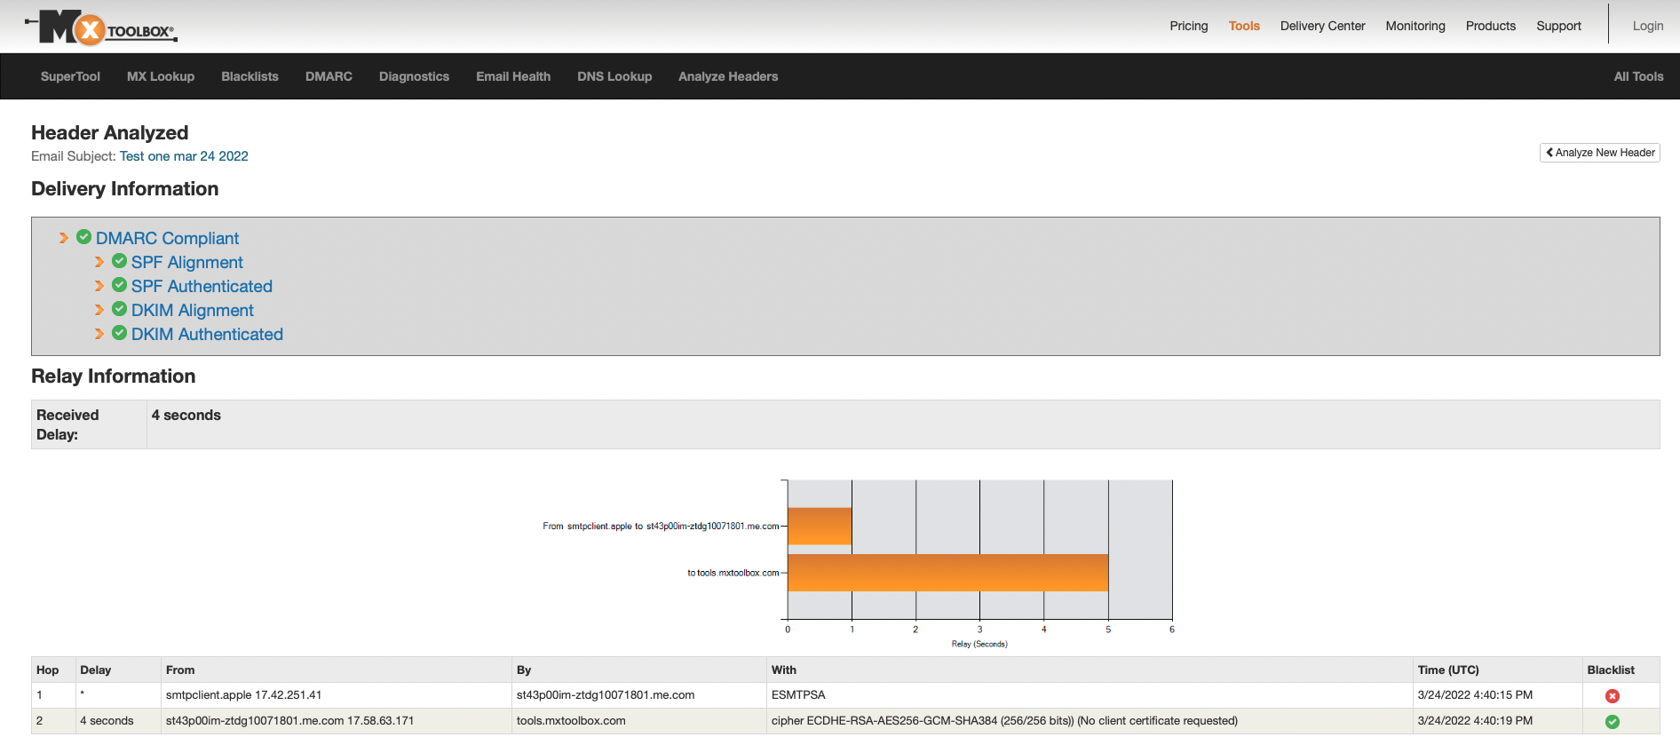This screenshot has width=1680, height=745.
Task: Click the green blacklist check for hop 2
Action: click(1613, 722)
